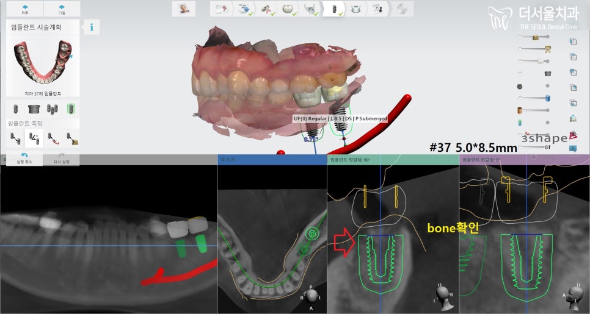This screenshot has width=590, height=314.
Task: Adjust the CT visibility slider
Action: tap(534, 147)
